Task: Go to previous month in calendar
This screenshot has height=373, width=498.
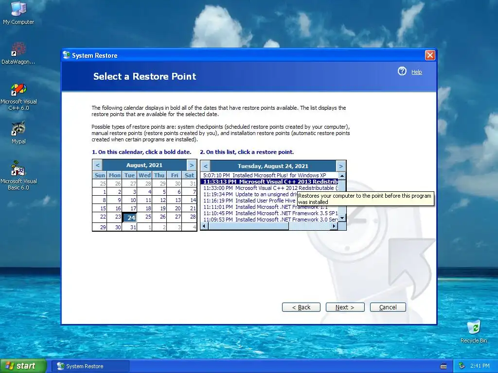Action: (x=97, y=165)
